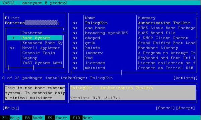Screen dimensions: 201x120
Task: Click the Cancel button
Action: 165,108
